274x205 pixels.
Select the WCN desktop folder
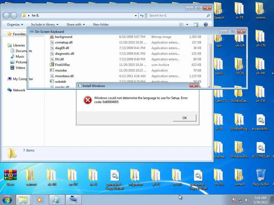(240, 66)
